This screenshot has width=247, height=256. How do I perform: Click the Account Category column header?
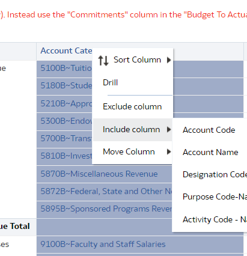pos(66,50)
